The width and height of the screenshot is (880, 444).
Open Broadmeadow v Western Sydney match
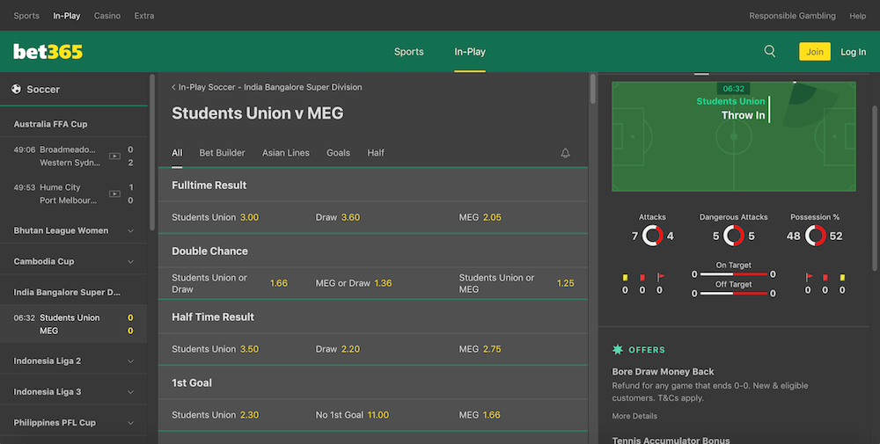74,156
